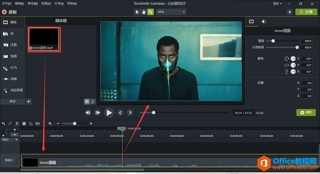Click the green 分享 share button
Viewport: 320px width, 174px height.
pos(306,12)
